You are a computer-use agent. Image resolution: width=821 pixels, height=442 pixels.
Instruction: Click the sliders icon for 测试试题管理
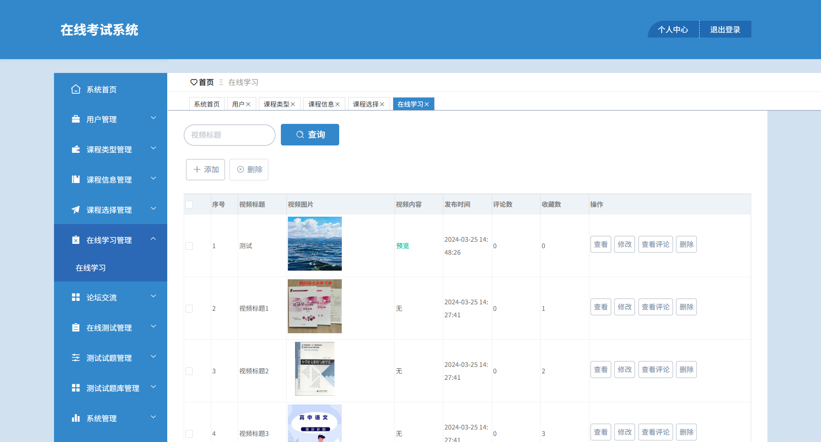[76, 358]
